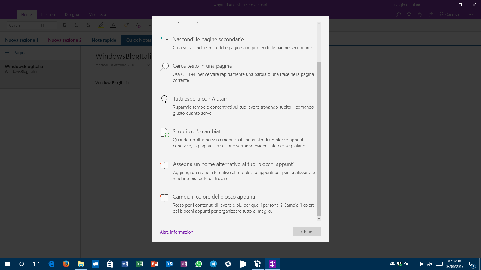Screen dimensions: 481x270
Task: Switch to the Inserisci tab
Action: pyautogui.click(x=48, y=14)
